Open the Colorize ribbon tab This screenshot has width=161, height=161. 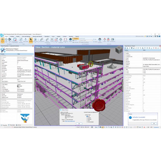65,36
